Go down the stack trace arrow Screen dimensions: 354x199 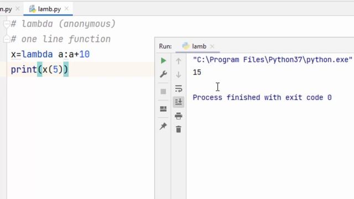point(178,75)
